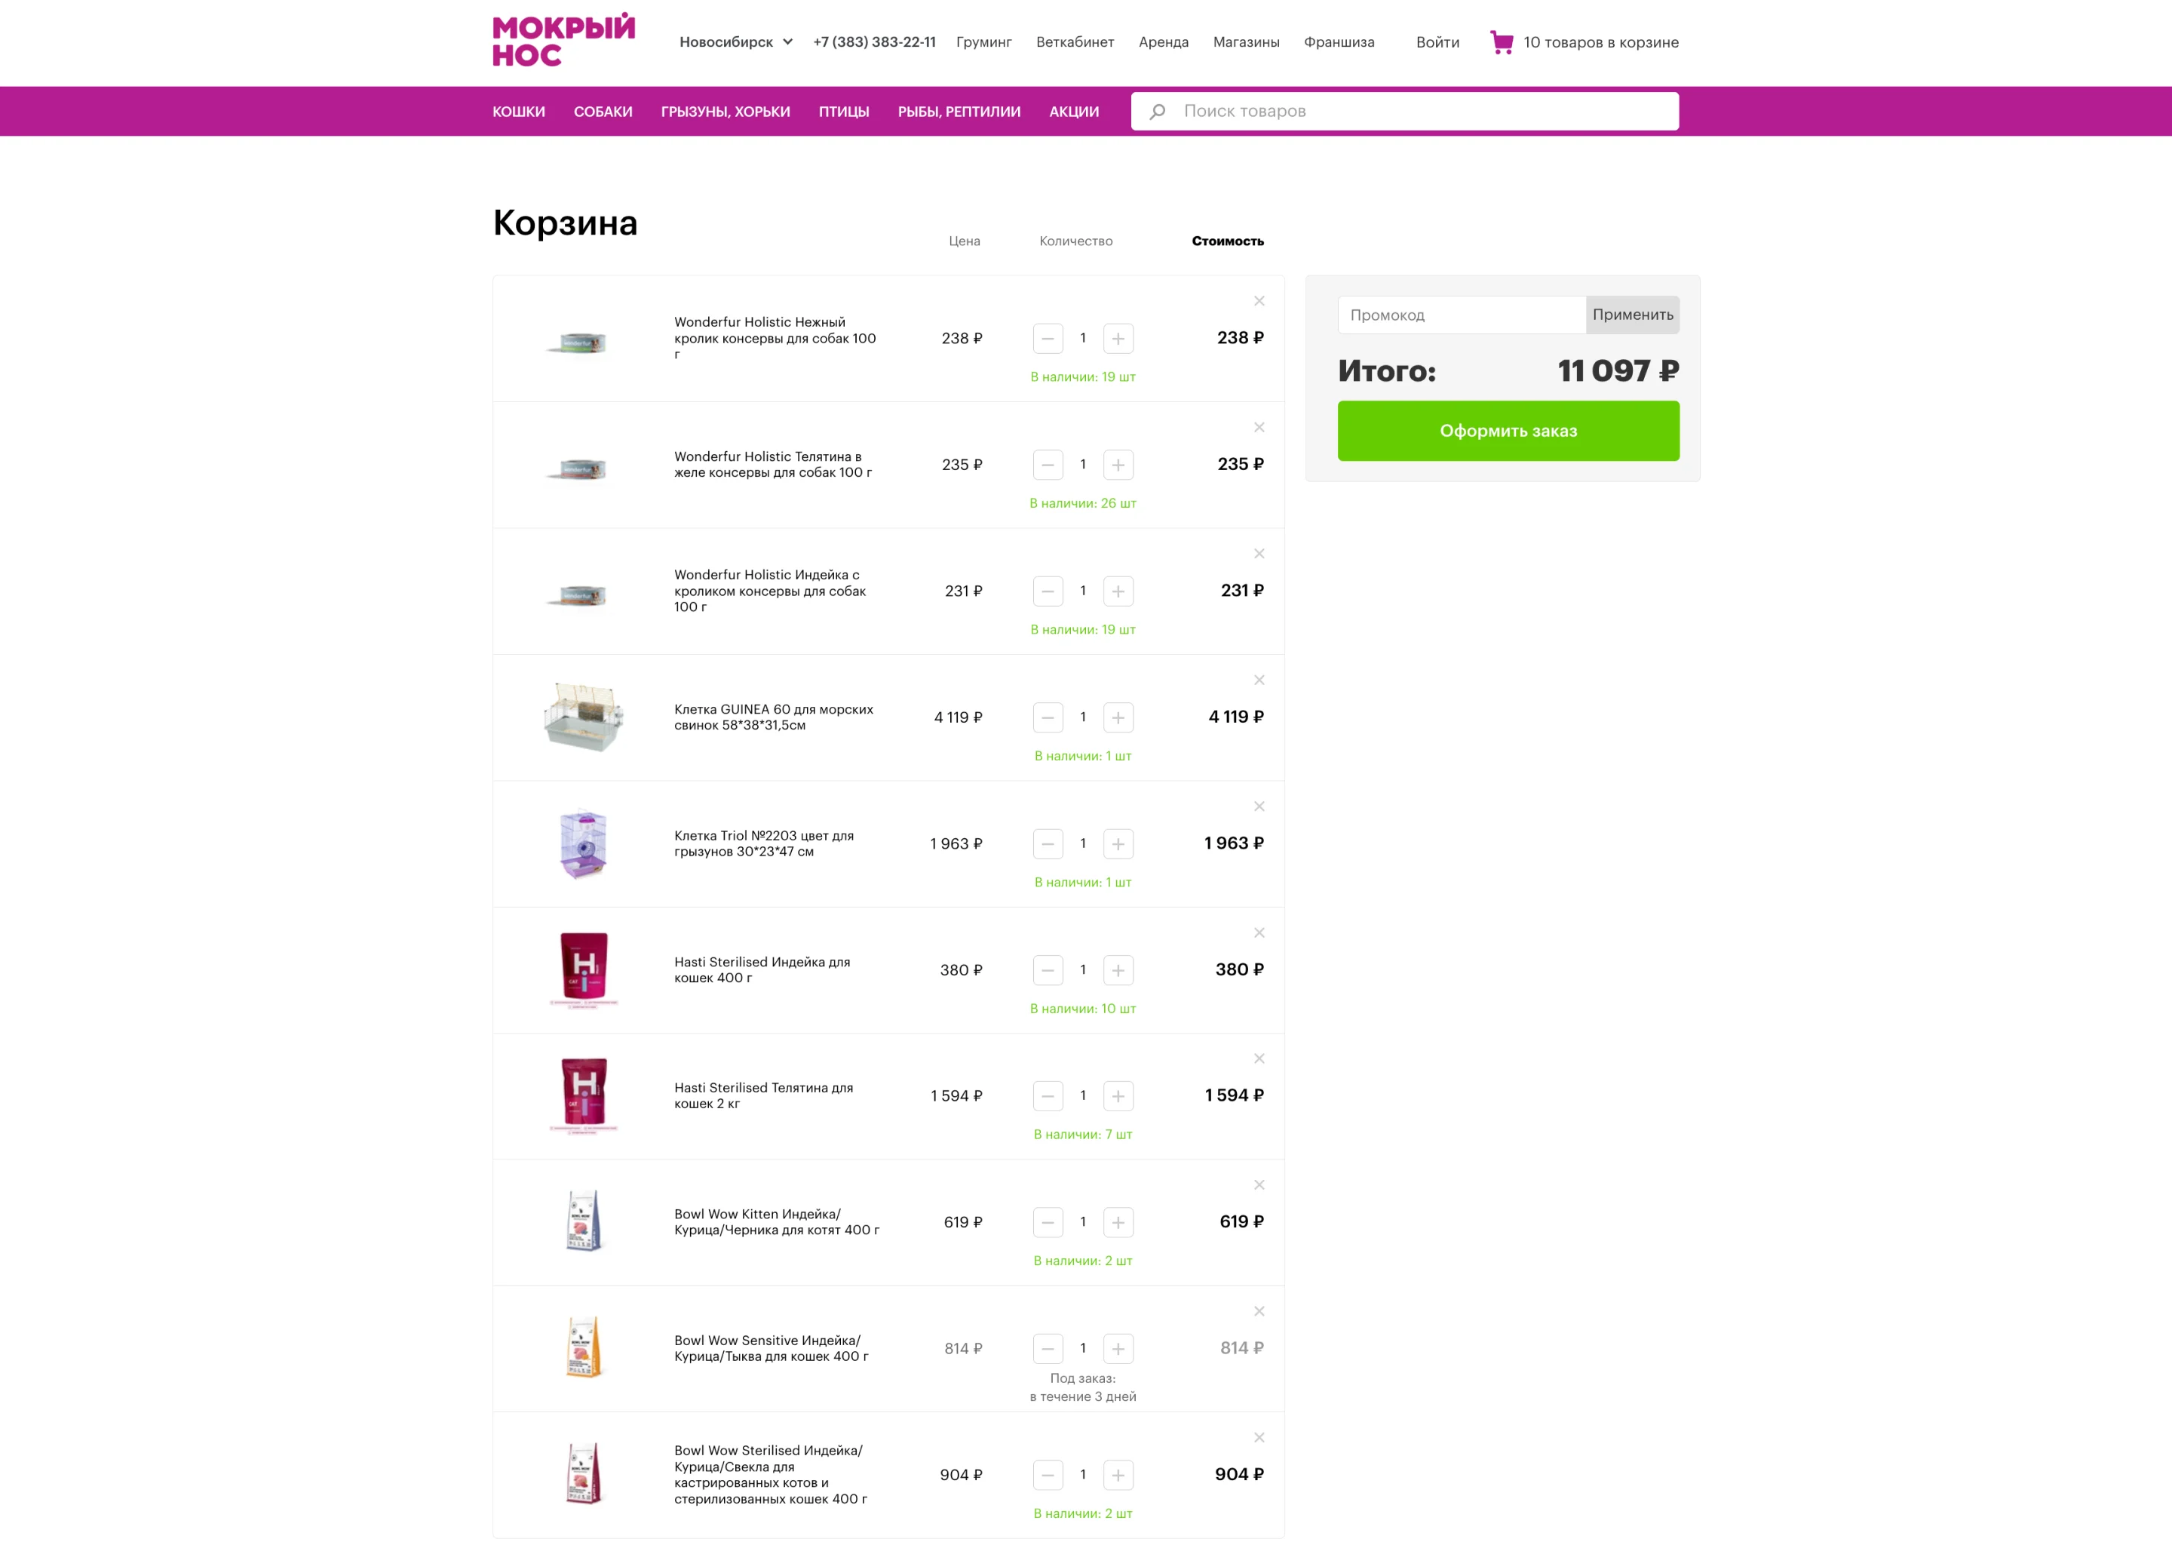Open Bowl Wow Kitten product link
The height and width of the screenshot is (1545, 2172).
(777, 1222)
